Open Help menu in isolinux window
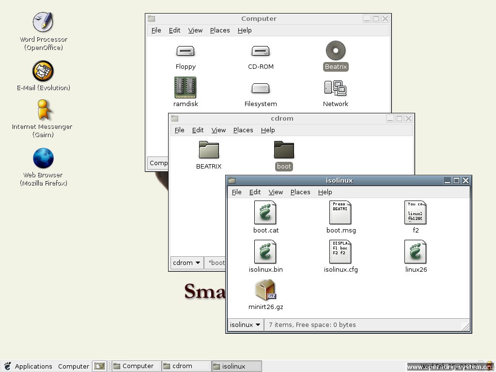496x372 pixels. 325,192
